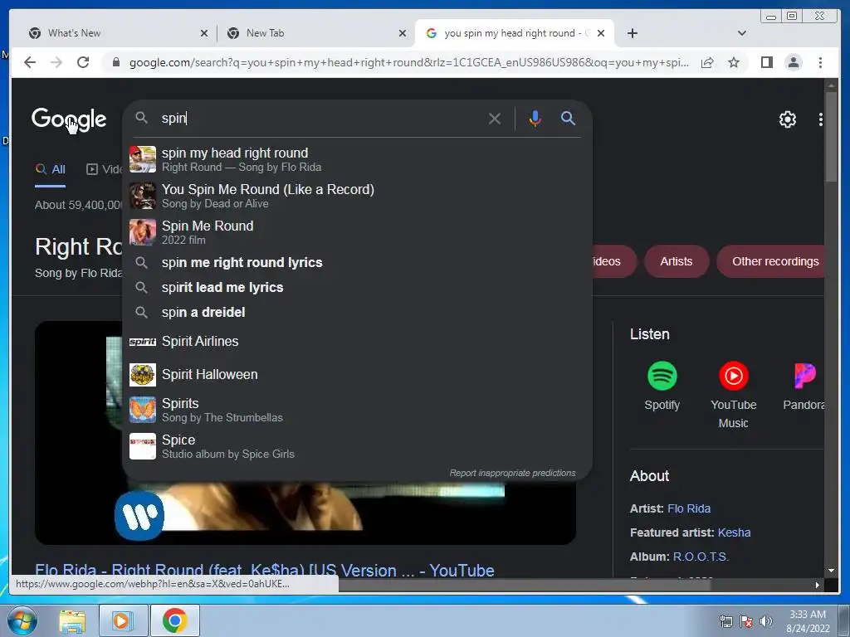Go back to previous page

click(x=30, y=62)
